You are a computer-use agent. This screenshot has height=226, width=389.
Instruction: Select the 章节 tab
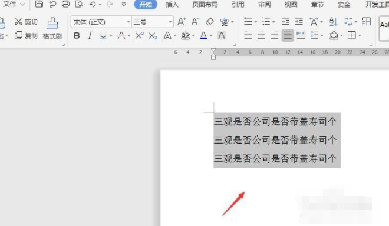pos(317,5)
